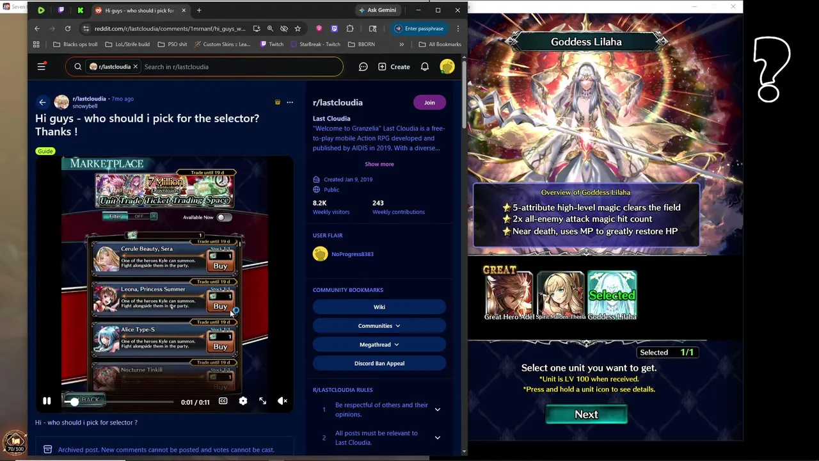Open Chrome extensions puzzle icon
819x461 pixels.
pos(349,28)
